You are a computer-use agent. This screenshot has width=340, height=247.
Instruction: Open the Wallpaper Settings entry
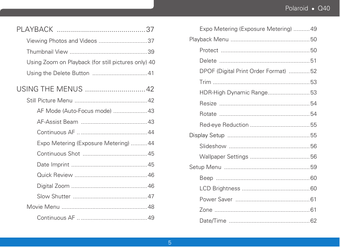point(258,157)
